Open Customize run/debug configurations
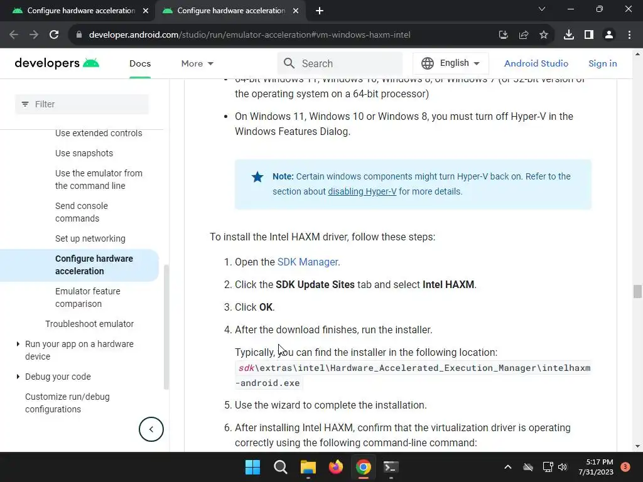This screenshot has width=643, height=482. tap(67, 403)
